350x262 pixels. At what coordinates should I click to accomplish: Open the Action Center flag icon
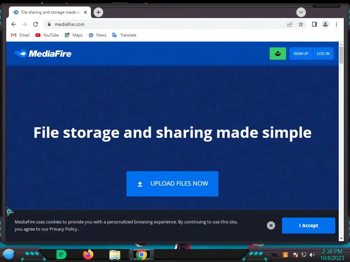coord(295,254)
